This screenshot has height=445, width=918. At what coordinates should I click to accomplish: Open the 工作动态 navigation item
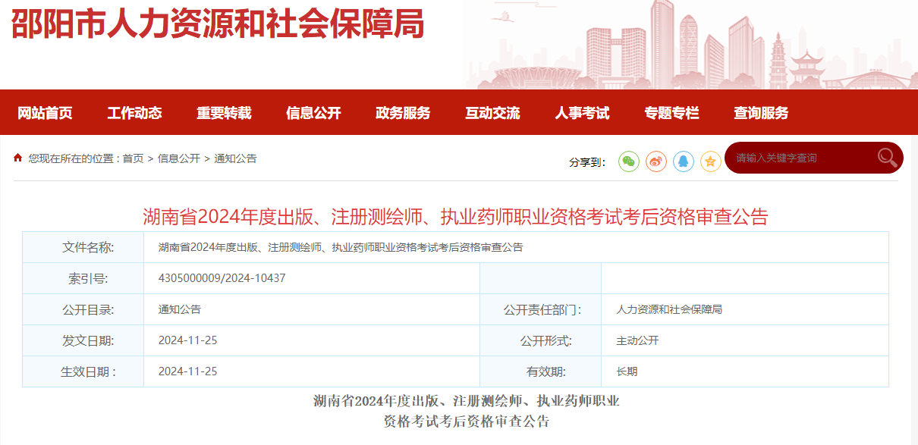pyautogui.click(x=134, y=113)
